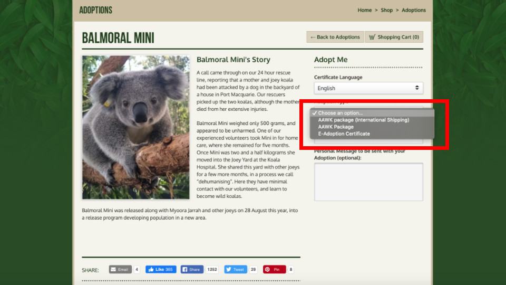Click the Twitter Tweet button
The height and width of the screenshot is (285, 506).
pyautogui.click(x=235, y=269)
